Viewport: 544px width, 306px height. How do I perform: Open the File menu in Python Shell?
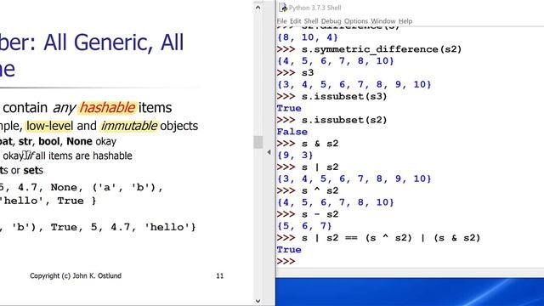pos(281,21)
